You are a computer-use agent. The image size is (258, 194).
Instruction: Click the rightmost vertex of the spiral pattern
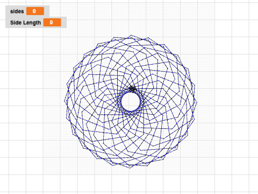[x=197, y=102]
